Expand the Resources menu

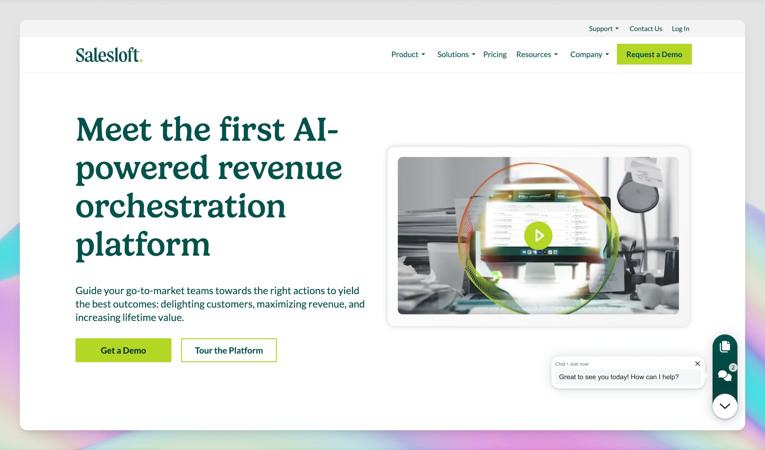(537, 54)
